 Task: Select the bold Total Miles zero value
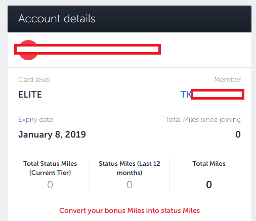click(209, 185)
